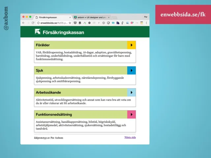Click the yellow notepad extension icon
Image resolution: width=211 pixels, height=158 pixels.
click(141, 23)
